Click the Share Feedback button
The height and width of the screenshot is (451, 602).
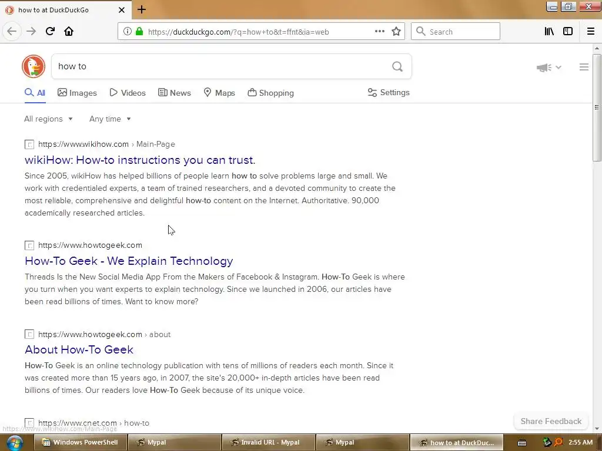point(551,421)
